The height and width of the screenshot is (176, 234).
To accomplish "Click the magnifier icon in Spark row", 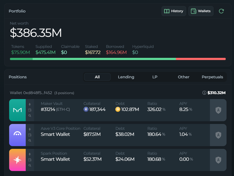I will [30, 166].
